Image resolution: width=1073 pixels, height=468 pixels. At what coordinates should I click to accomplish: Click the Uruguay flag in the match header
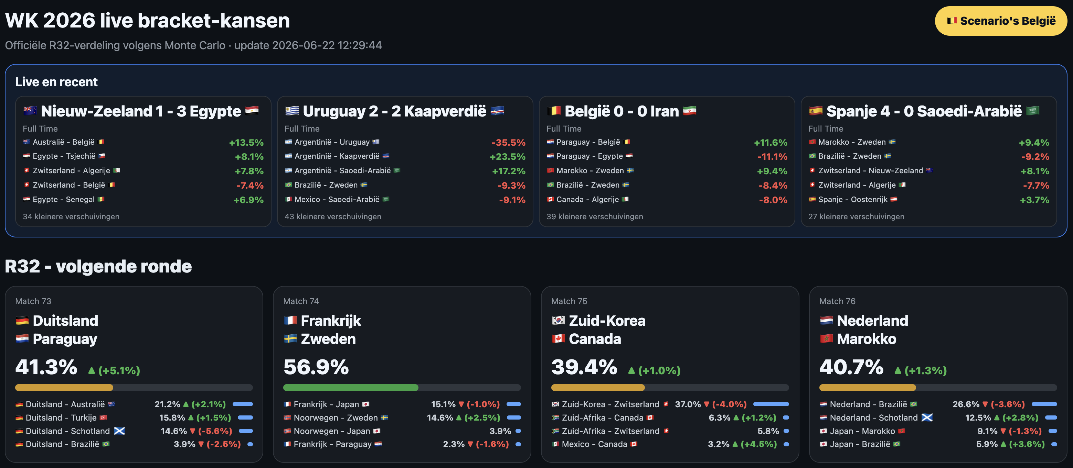pyautogui.click(x=292, y=111)
